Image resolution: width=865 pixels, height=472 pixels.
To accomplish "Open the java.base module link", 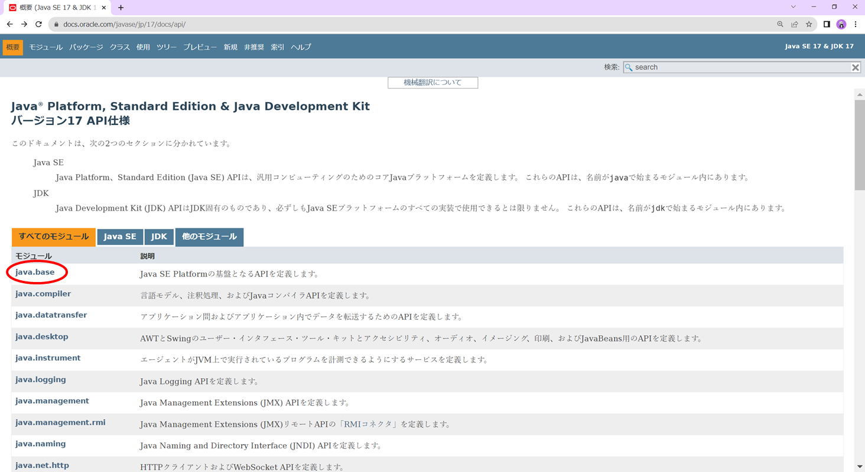I will pyautogui.click(x=33, y=273).
